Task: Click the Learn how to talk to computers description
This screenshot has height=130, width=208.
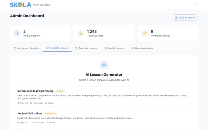Action: coord(102,97)
